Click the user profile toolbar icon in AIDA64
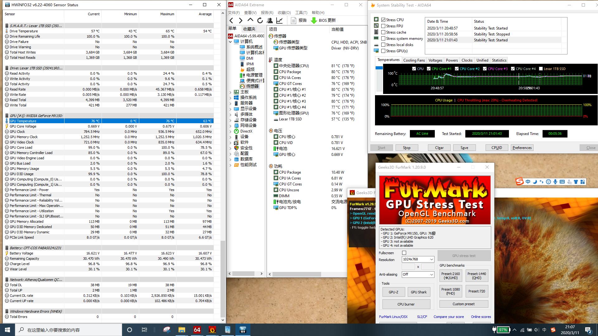The height and width of the screenshot is (336, 598). 270,21
